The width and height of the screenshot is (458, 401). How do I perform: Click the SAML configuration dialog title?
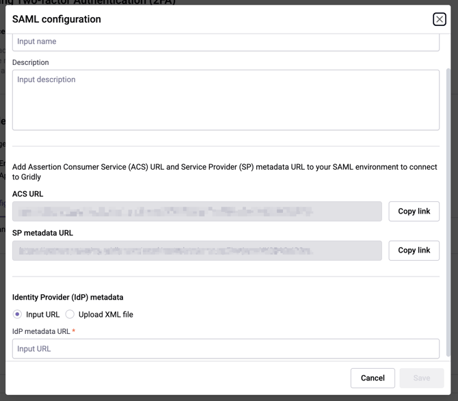pos(57,19)
